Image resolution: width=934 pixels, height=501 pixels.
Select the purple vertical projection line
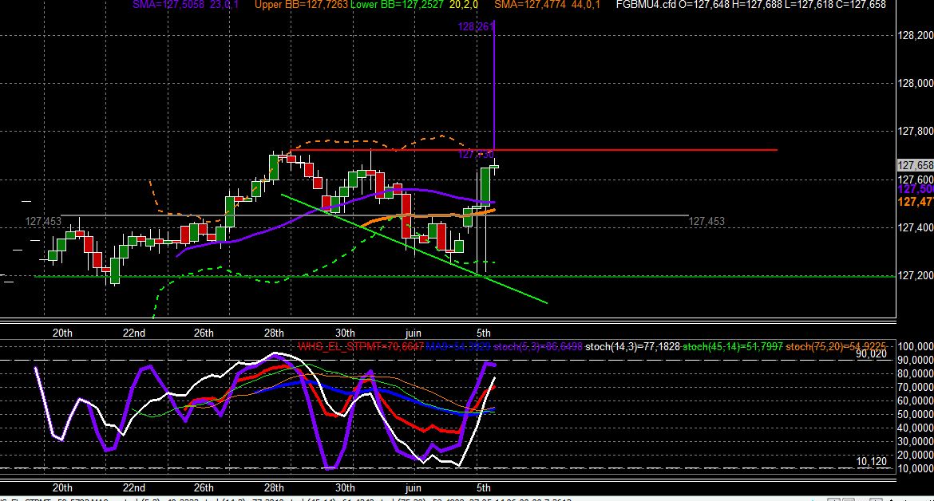pyautogui.click(x=494, y=86)
